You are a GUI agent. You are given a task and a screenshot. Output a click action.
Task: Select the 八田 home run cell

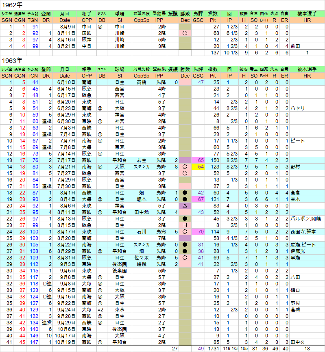[x=307, y=277]
